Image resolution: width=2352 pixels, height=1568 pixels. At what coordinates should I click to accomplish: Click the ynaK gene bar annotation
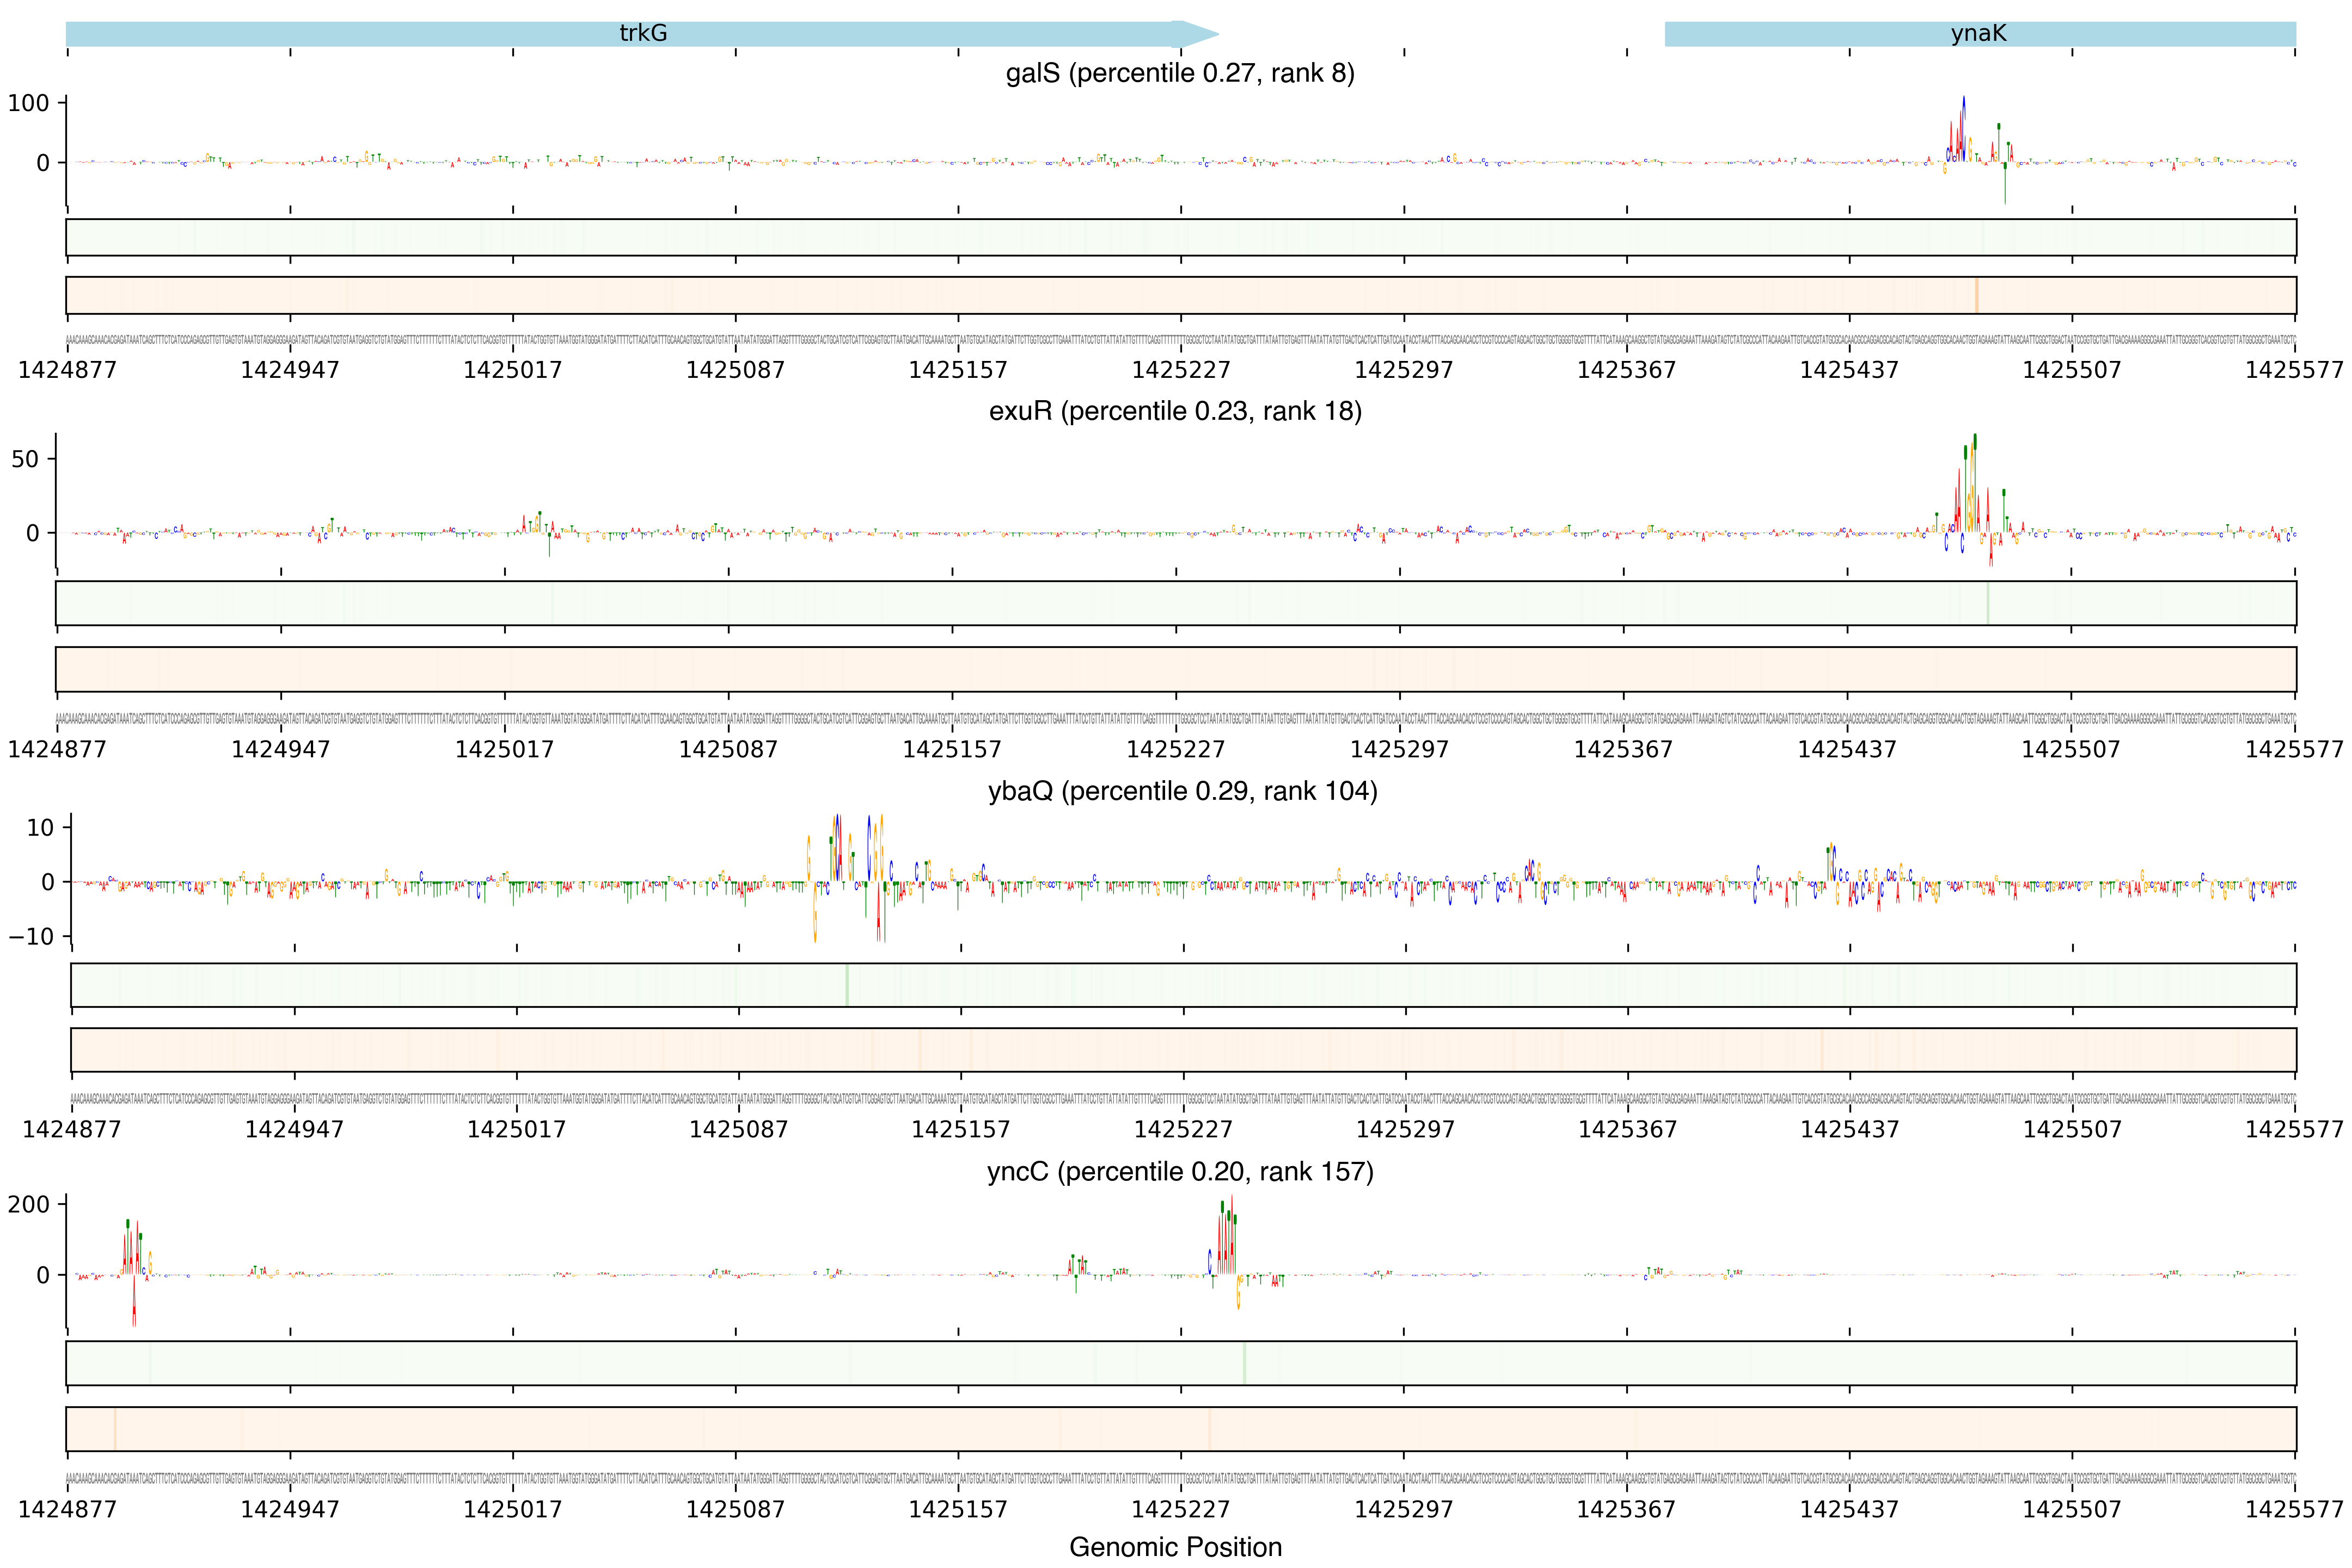(x=1978, y=34)
